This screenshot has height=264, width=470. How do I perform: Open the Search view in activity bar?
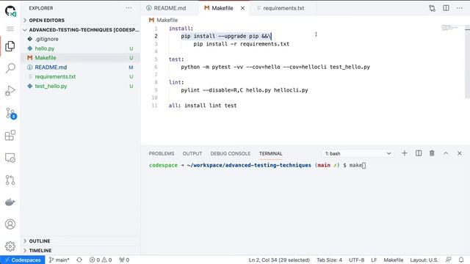pos(10,68)
